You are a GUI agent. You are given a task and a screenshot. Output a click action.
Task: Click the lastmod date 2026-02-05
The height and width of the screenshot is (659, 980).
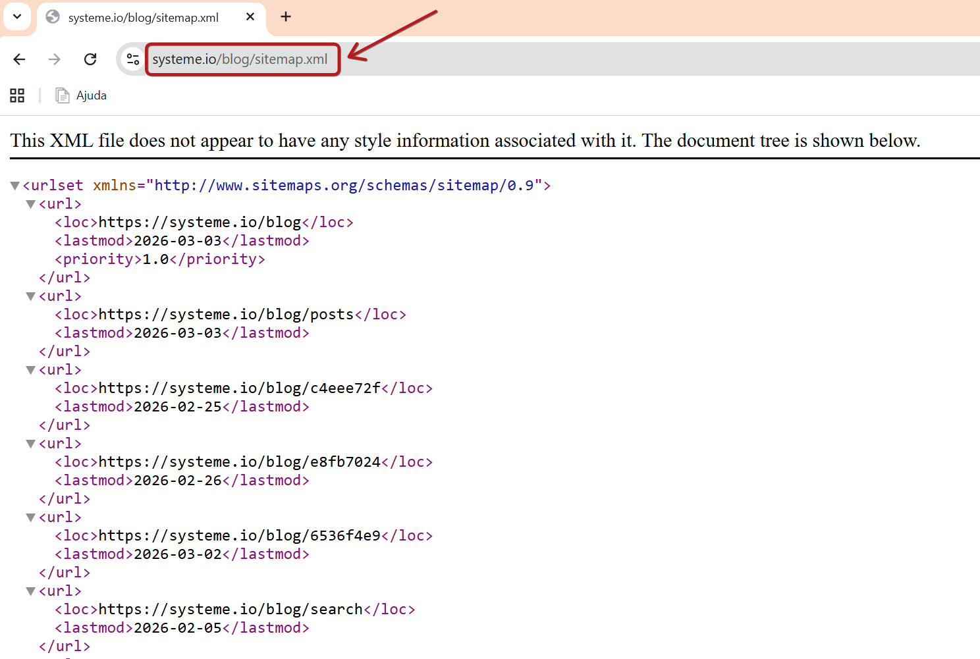178,628
